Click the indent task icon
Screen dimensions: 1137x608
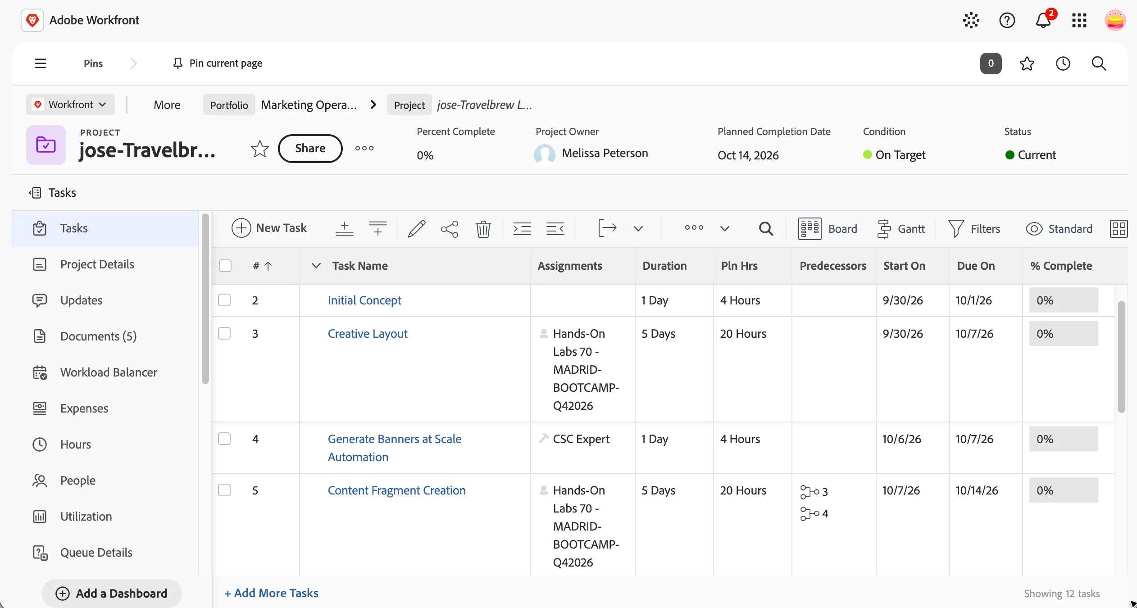[522, 228]
